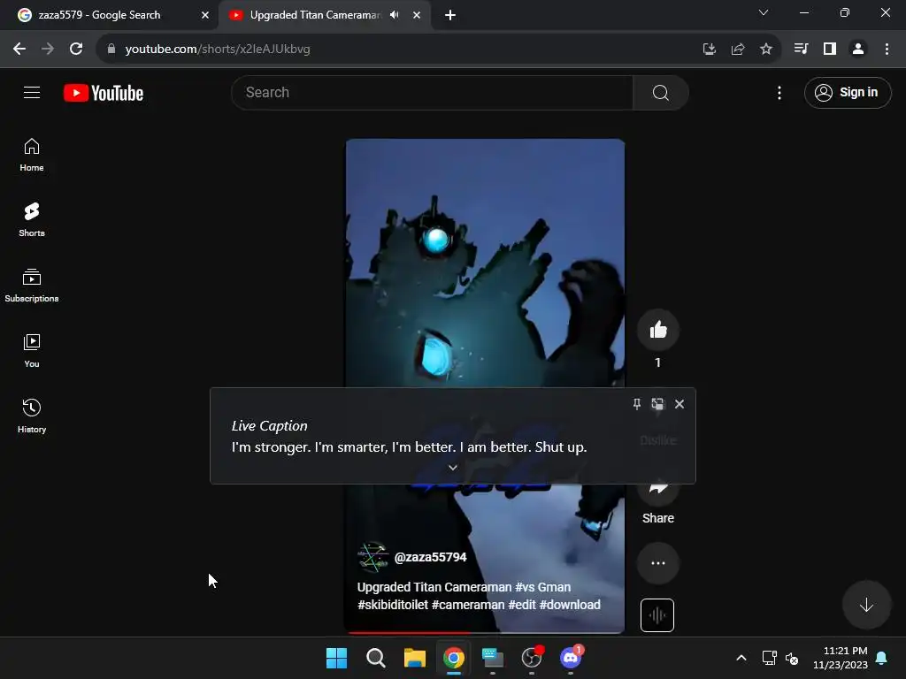Screen dimensions: 906x679
Task: Toggle the Chrome side panel
Action: click(830, 50)
